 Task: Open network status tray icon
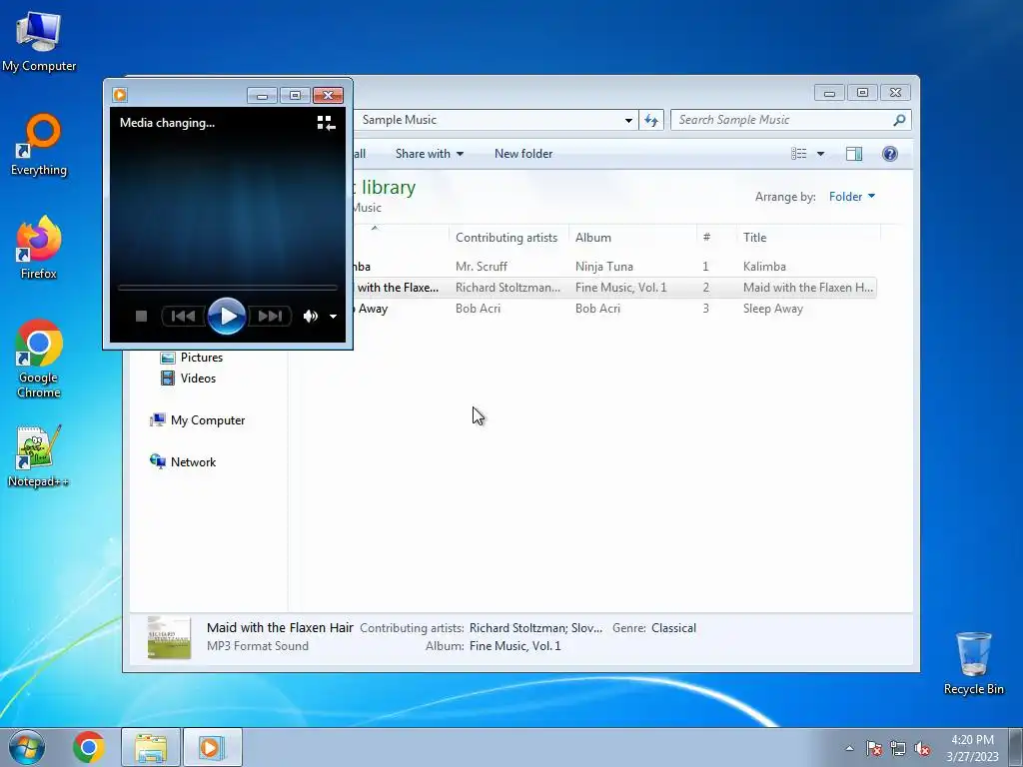click(x=898, y=748)
